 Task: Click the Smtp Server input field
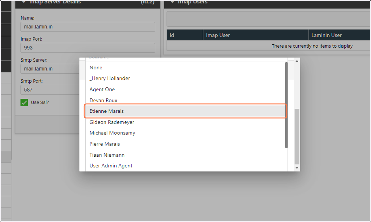click(x=50, y=69)
